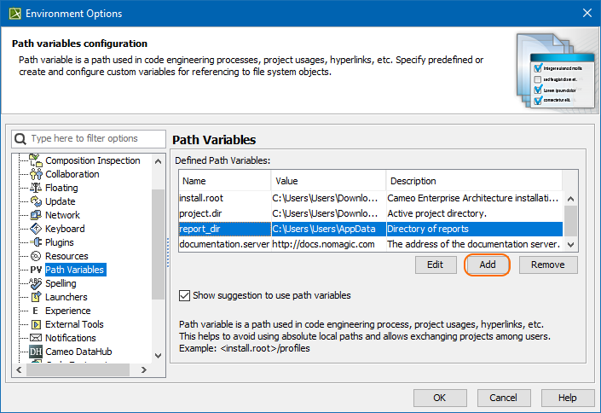
Task: Click the Add button
Action: click(487, 265)
